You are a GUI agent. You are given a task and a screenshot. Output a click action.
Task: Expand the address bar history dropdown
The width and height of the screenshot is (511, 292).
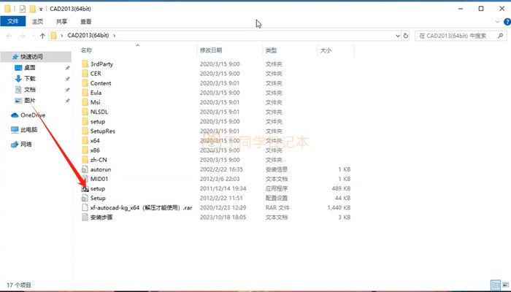[398, 36]
